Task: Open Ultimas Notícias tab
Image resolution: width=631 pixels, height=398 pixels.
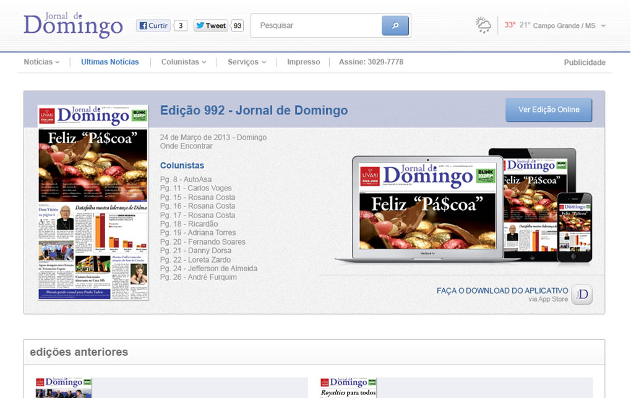Action: 110,62
